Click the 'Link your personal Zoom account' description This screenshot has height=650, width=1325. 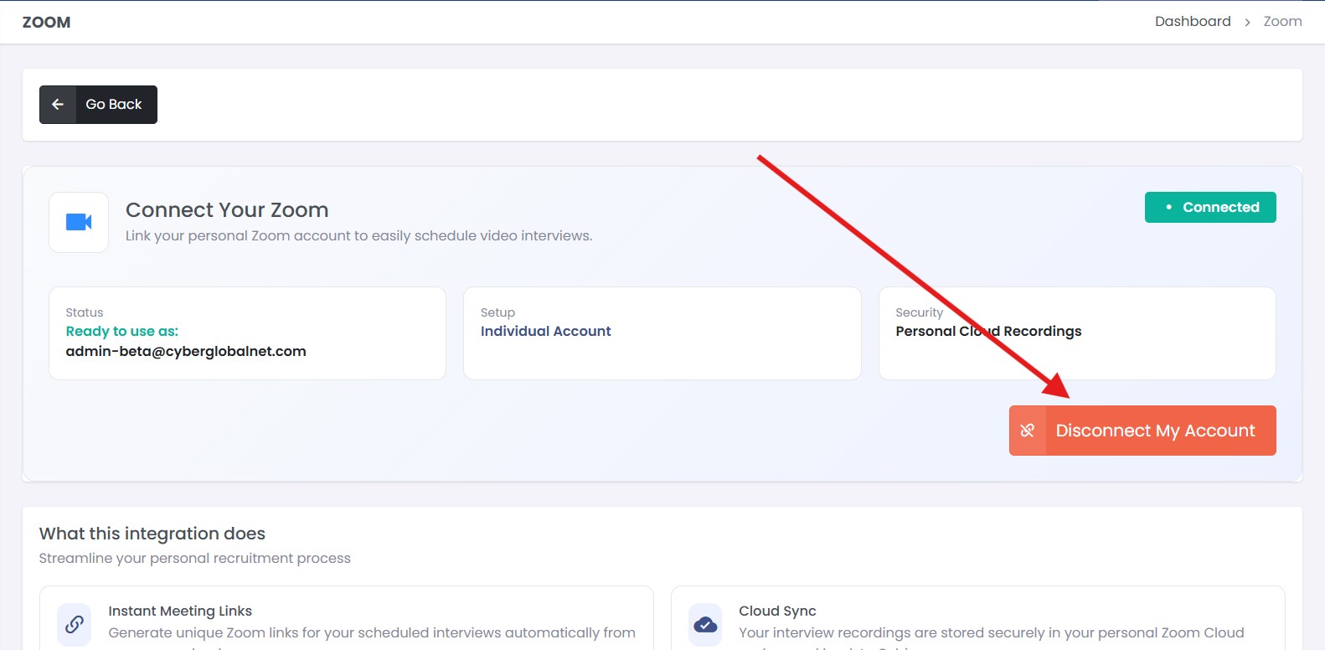358,236
